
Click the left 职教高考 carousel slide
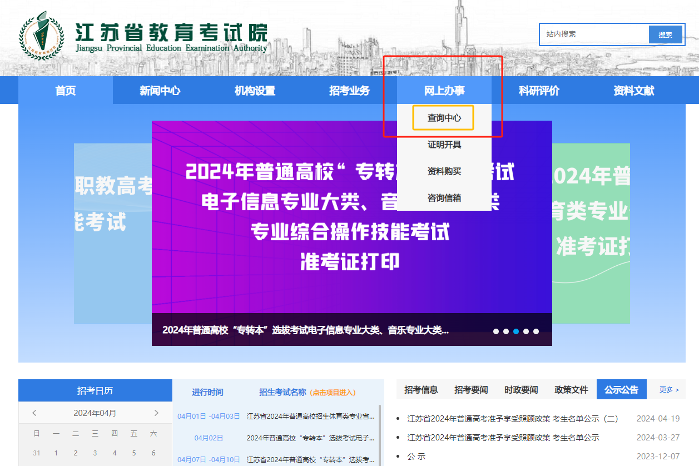click(113, 234)
